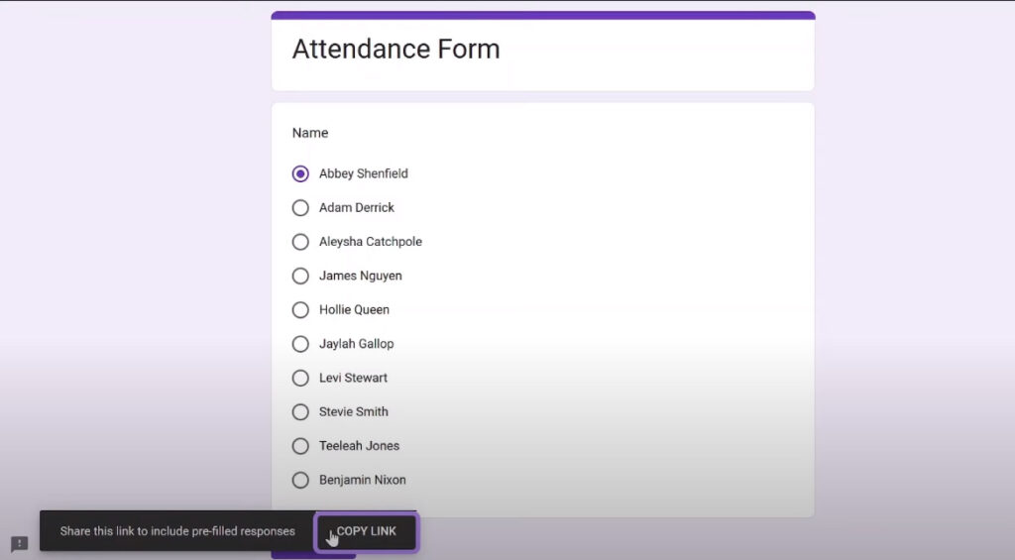Screen dimensions: 1015x560
Task: Click the 'Hollie Queen' name text label
Action: (x=354, y=310)
